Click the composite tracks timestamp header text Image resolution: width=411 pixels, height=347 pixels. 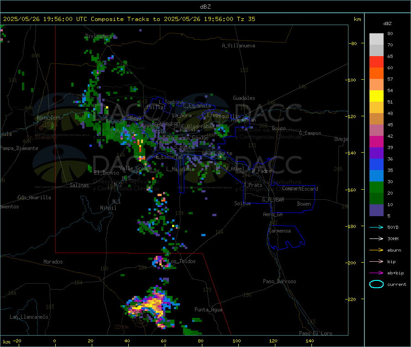(x=129, y=19)
